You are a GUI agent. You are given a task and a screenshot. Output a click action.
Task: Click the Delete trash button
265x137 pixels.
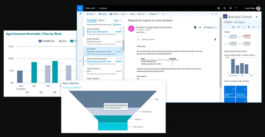pos(103,14)
